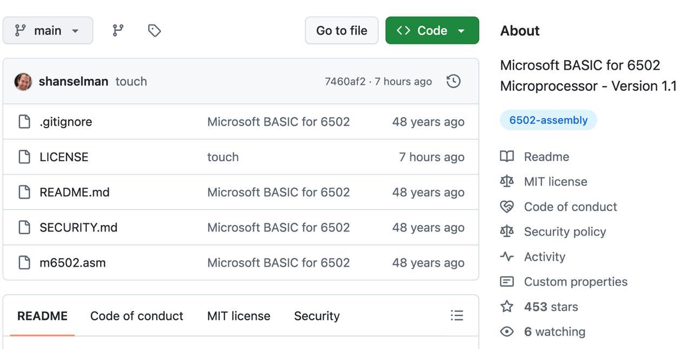Click '48 years ago' in .gitignore row
693x349 pixels.
coord(428,122)
